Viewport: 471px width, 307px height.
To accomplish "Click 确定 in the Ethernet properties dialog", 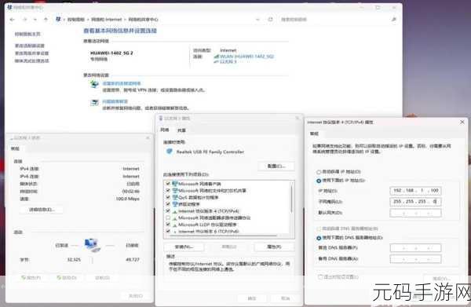I will (252, 298).
